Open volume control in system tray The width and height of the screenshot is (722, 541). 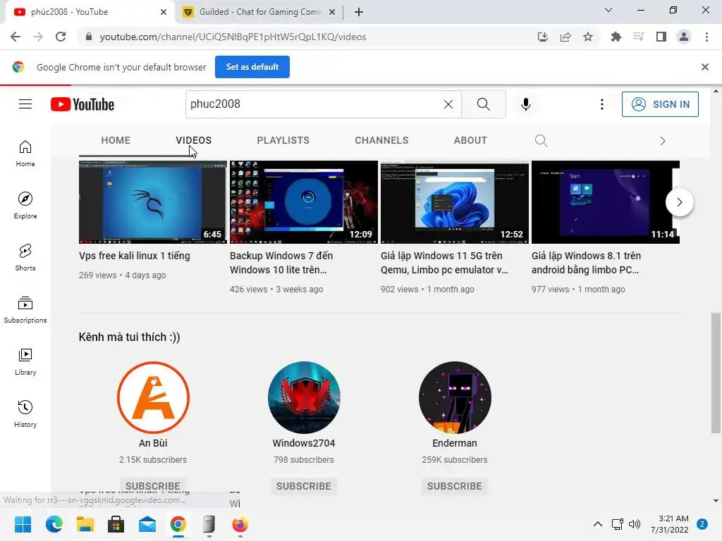635,524
